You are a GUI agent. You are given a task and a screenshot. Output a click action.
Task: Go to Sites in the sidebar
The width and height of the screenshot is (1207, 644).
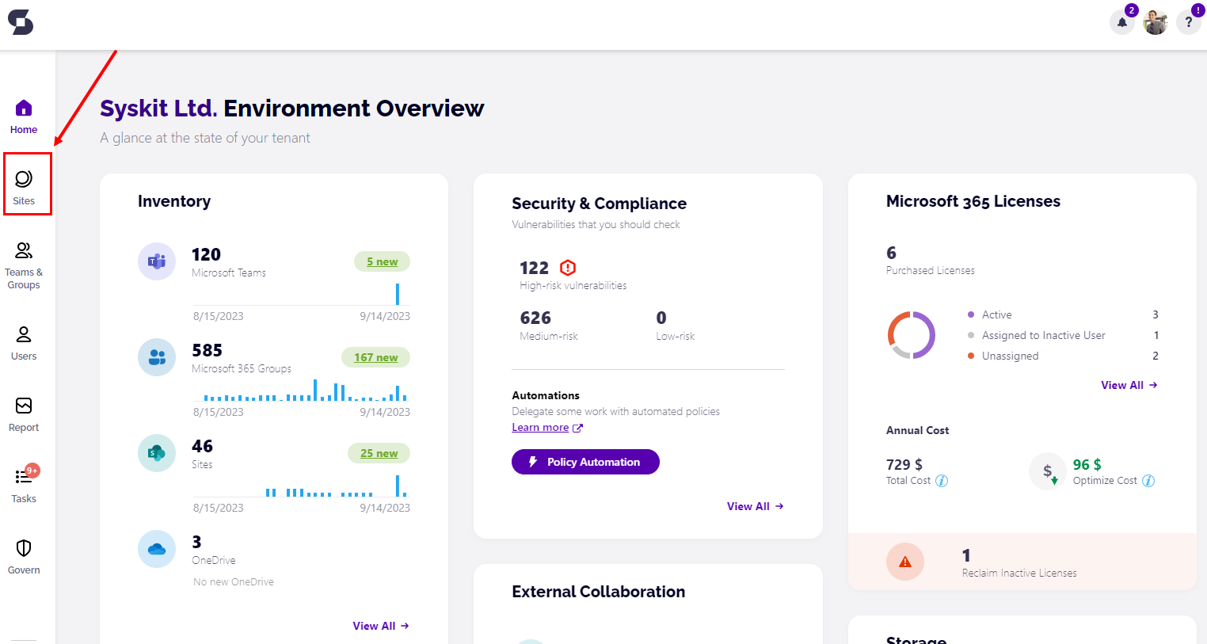coord(24,186)
